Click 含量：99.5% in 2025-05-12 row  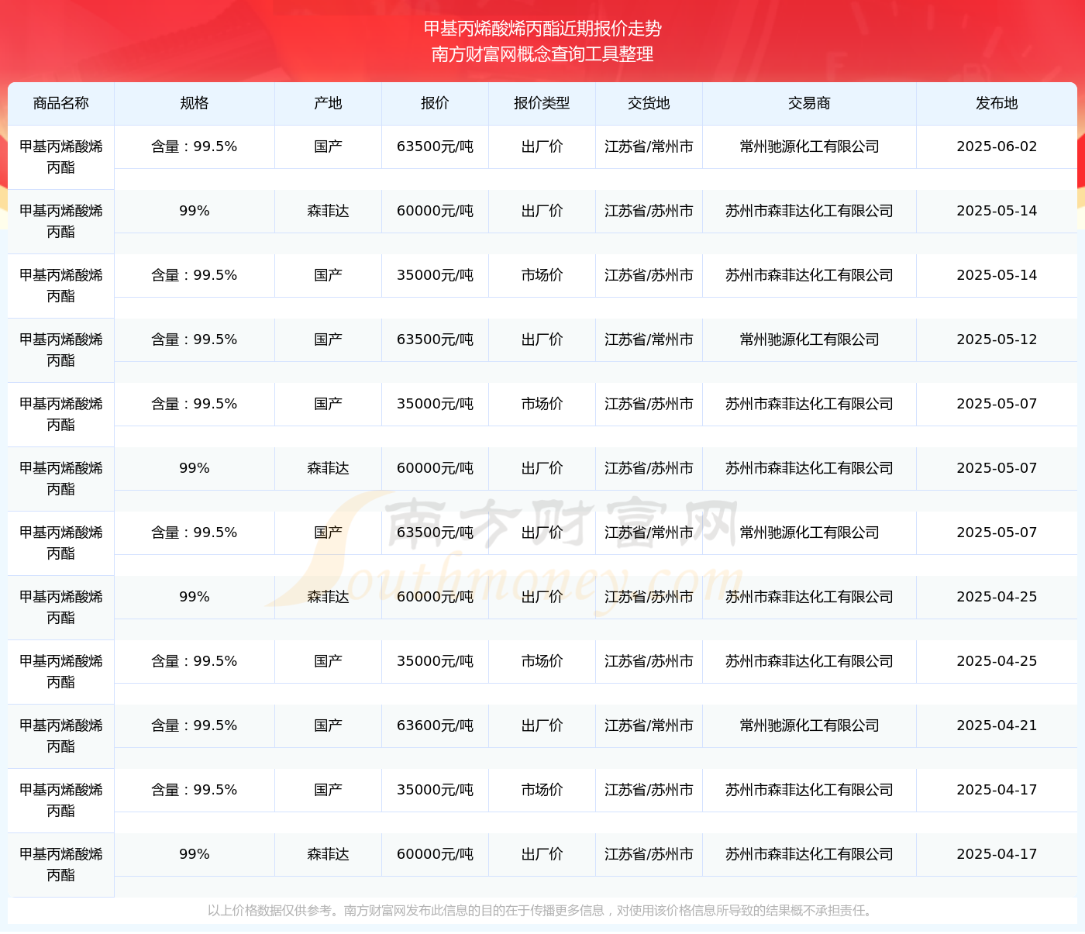194,339
